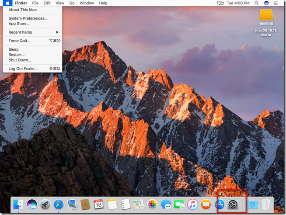Choose System Preferences... from Apple menu
The height and width of the screenshot is (215, 286).
(x=32, y=18)
